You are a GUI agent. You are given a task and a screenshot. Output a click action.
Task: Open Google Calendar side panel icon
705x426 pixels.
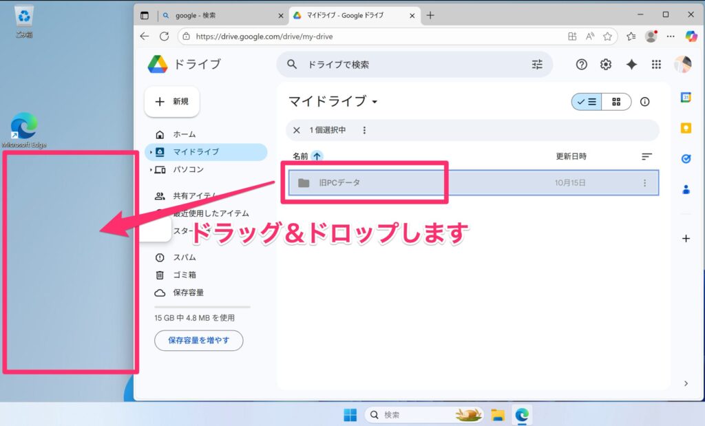(686, 98)
